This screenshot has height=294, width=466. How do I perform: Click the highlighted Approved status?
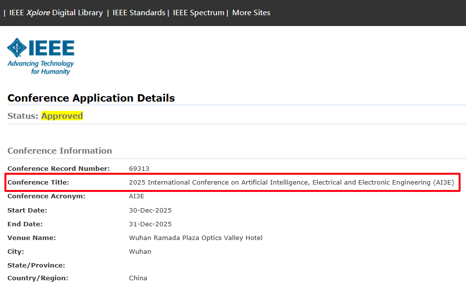point(62,116)
